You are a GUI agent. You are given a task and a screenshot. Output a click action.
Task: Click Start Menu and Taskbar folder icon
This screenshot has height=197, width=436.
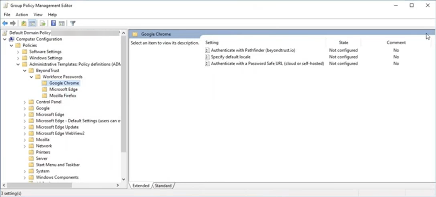click(31, 165)
